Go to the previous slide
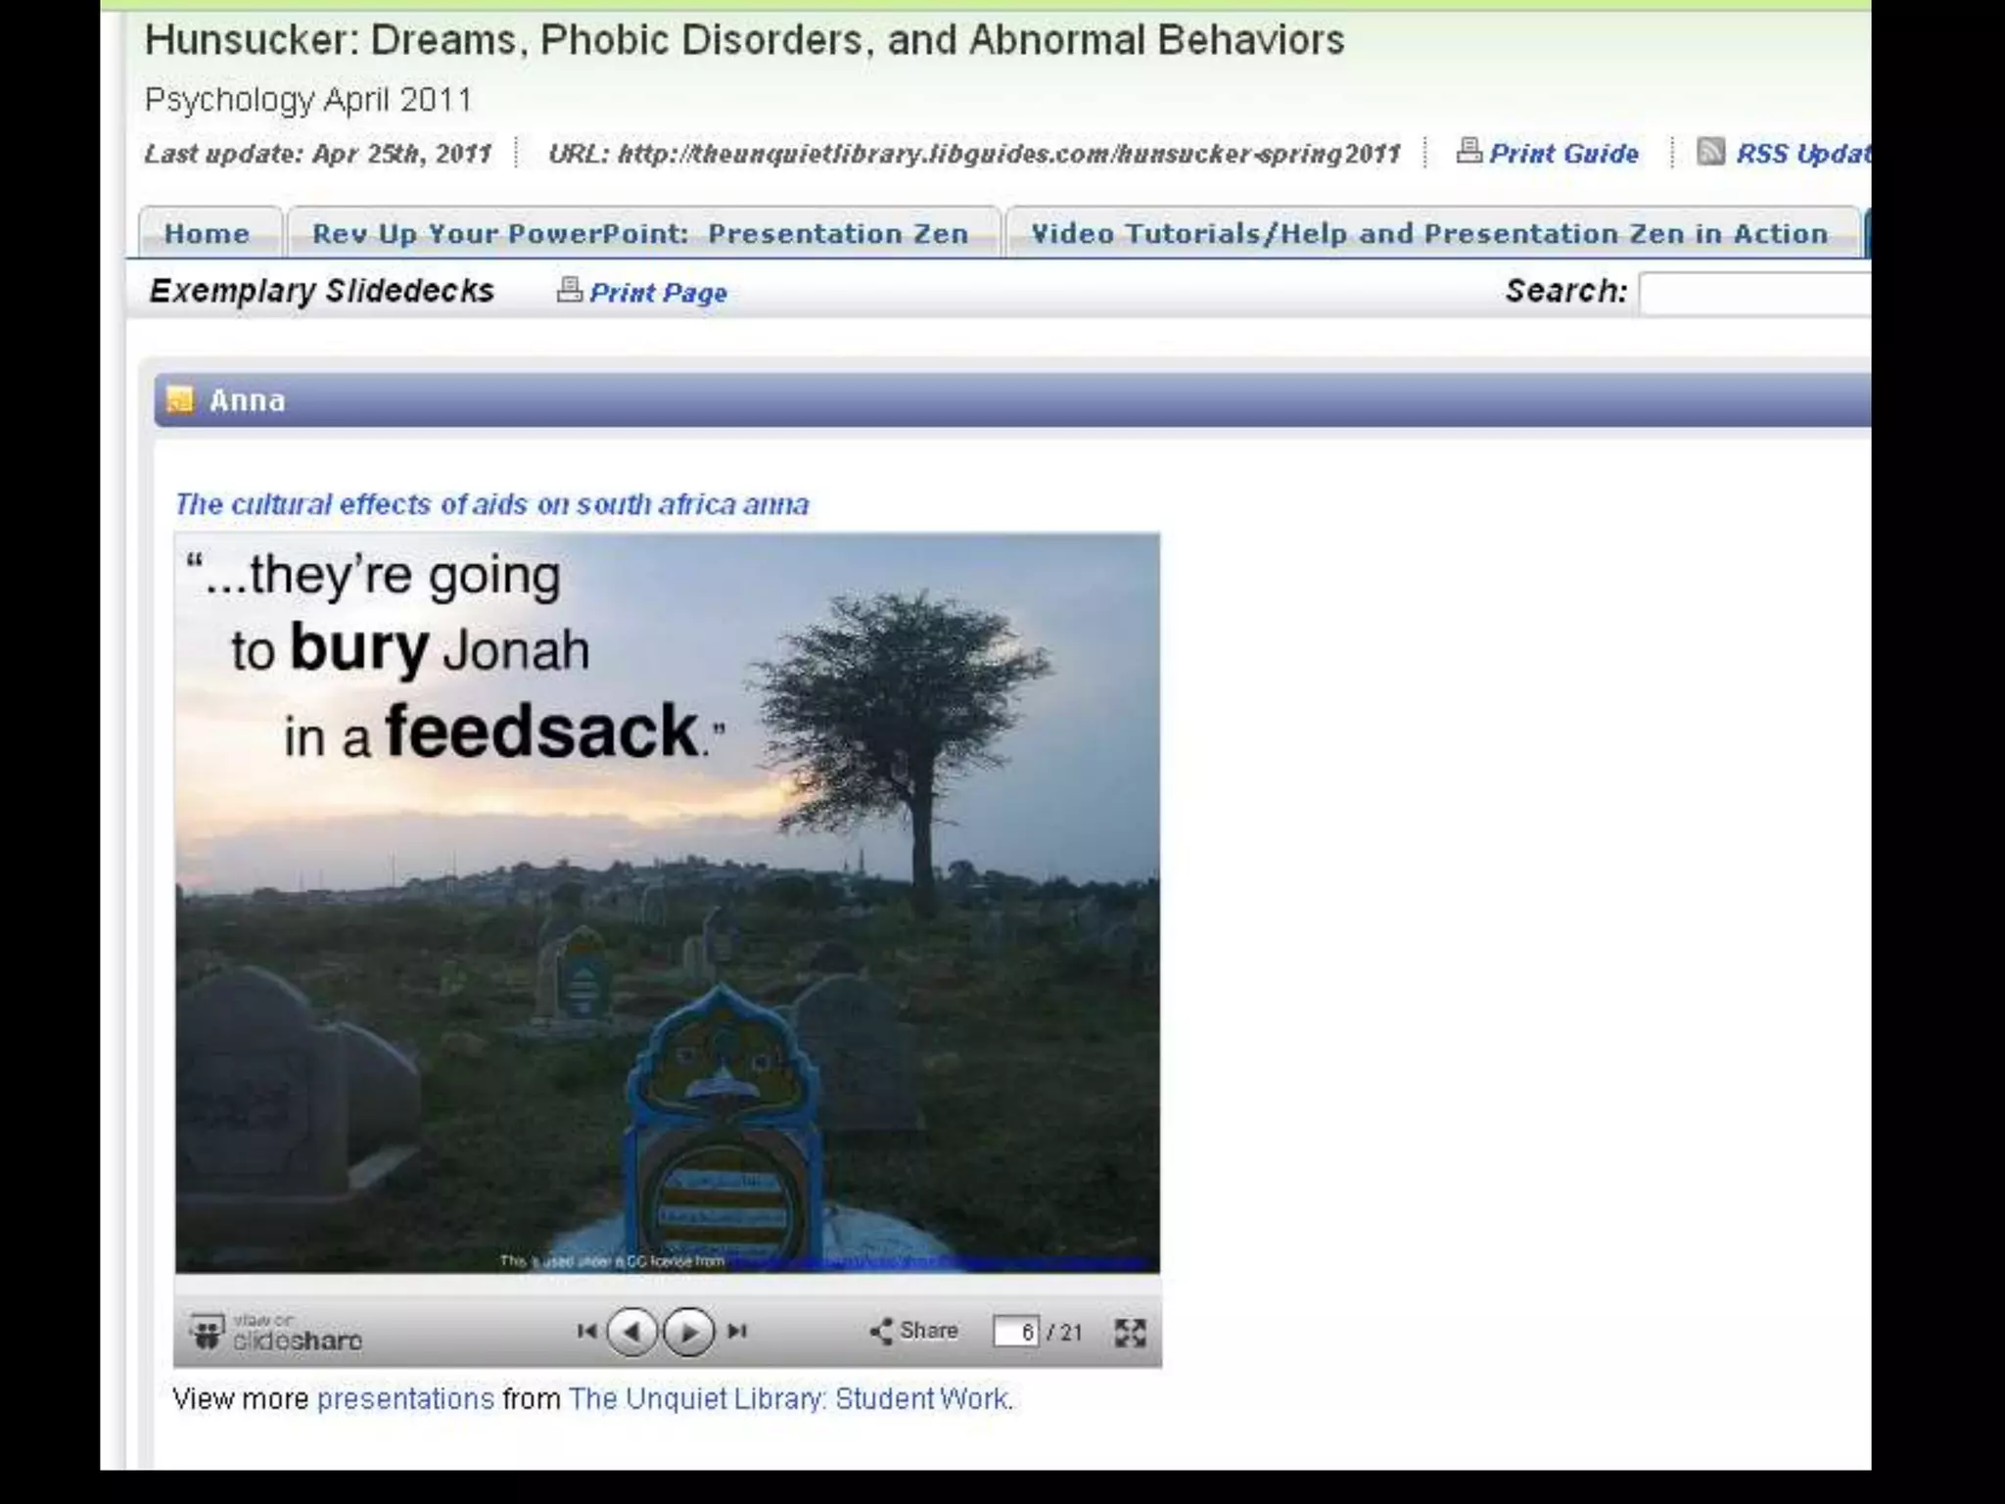 tap(631, 1332)
